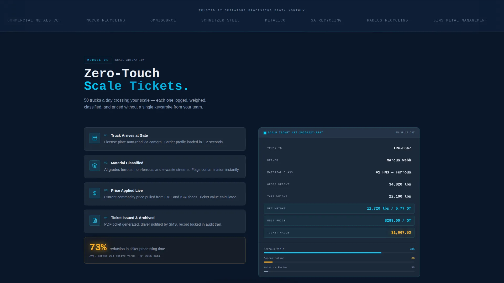Click gross weight 34,820 lbs value
The height and width of the screenshot is (283, 504).
coord(400,184)
